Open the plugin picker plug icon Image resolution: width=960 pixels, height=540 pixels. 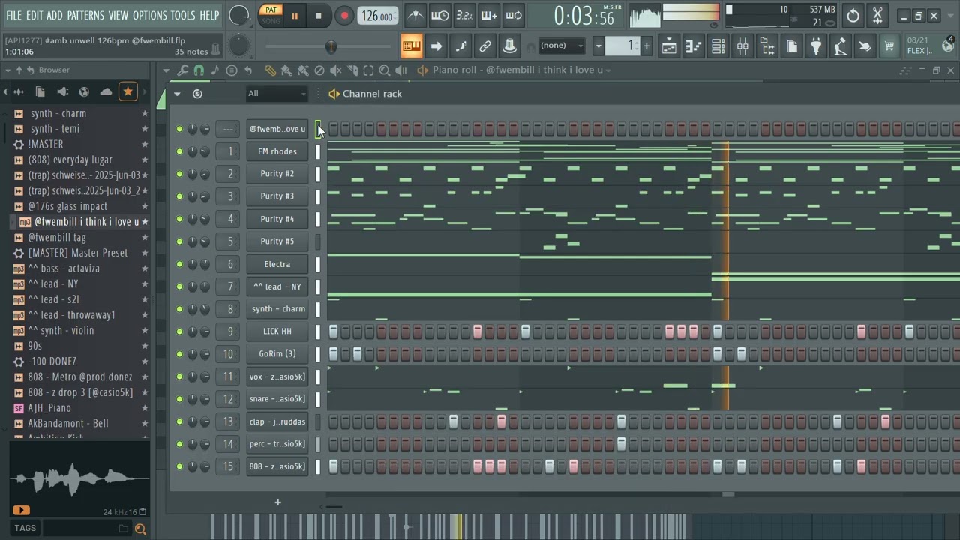tap(817, 46)
